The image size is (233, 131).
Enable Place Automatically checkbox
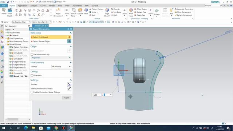pyautogui.click(x=32, y=54)
